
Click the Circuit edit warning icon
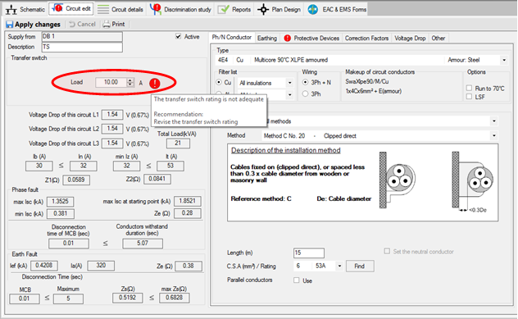57,8
